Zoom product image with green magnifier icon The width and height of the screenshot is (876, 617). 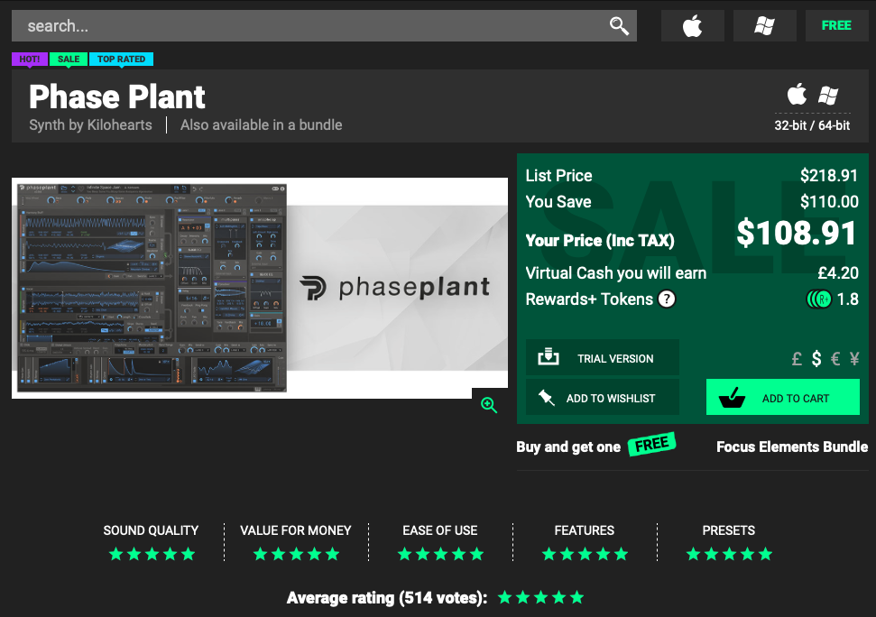click(489, 405)
